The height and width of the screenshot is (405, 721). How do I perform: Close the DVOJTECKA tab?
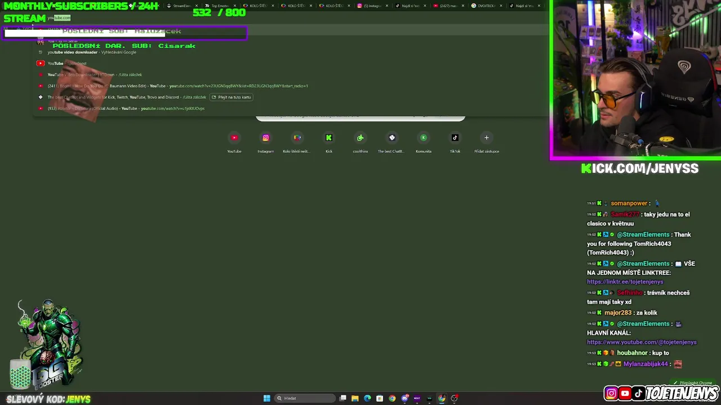click(501, 6)
